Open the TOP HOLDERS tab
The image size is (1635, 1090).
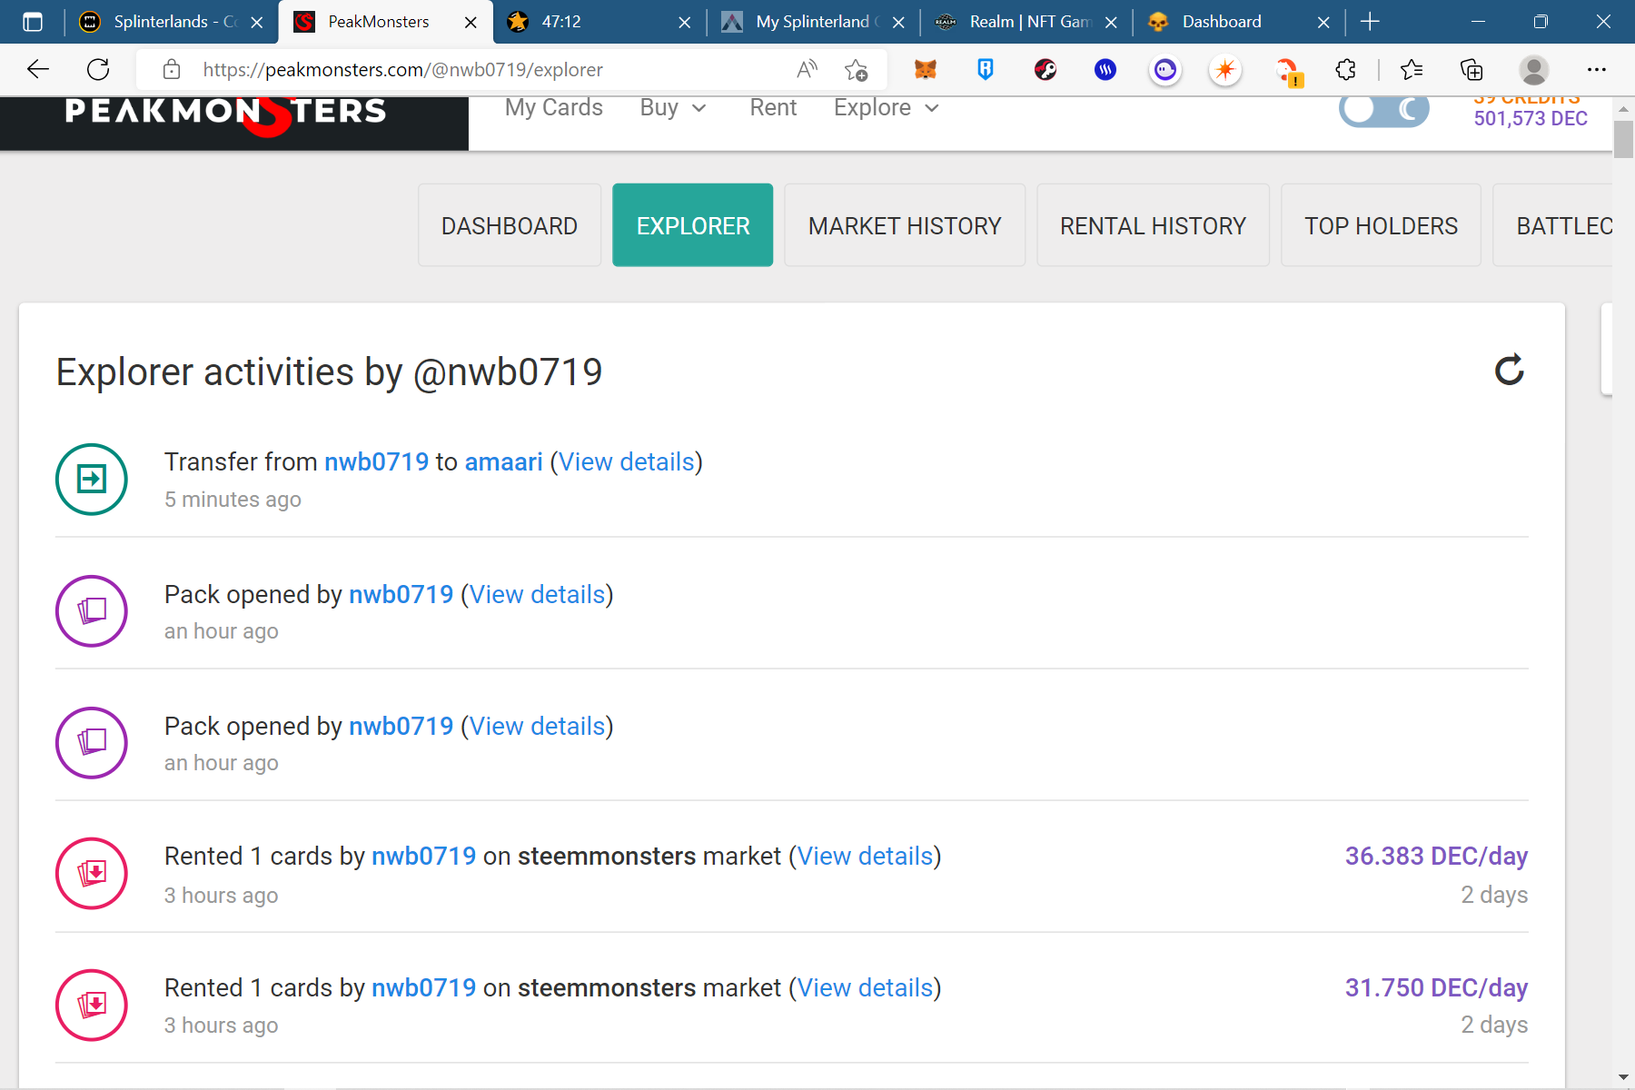pos(1381,225)
